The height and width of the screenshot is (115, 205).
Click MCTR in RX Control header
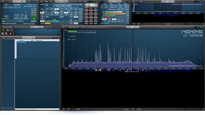click(80, 2)
